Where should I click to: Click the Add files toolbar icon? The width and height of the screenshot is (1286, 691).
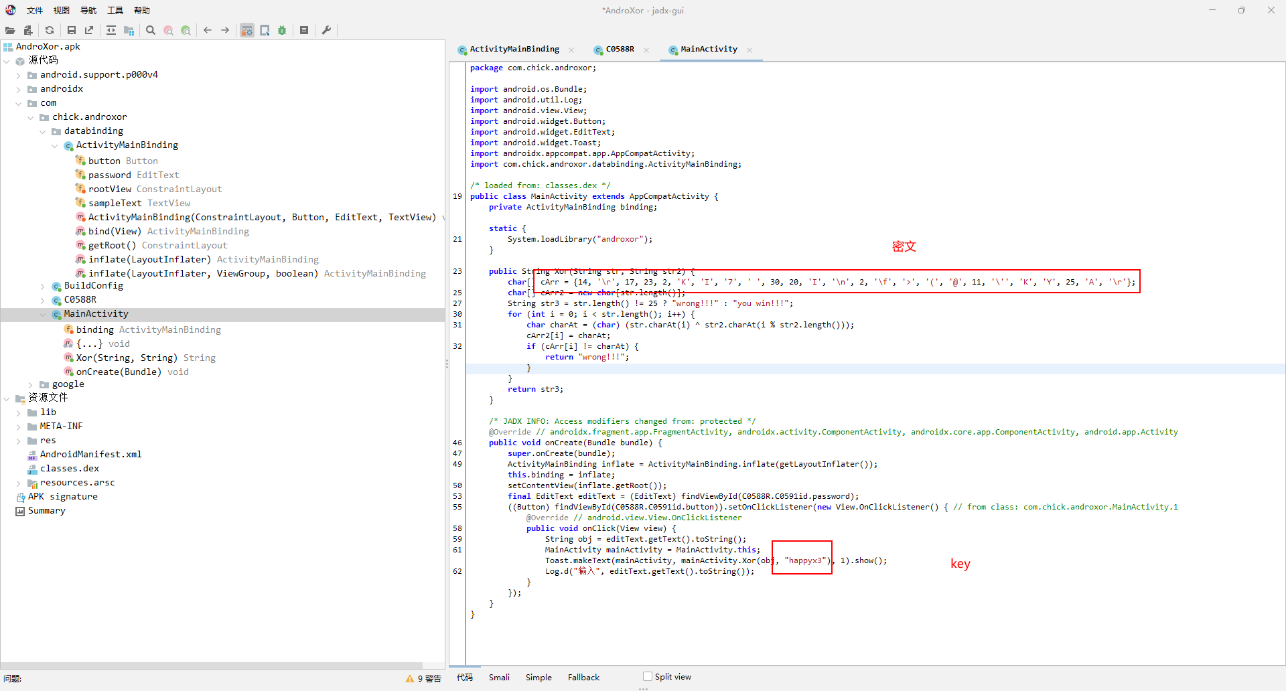28,30
